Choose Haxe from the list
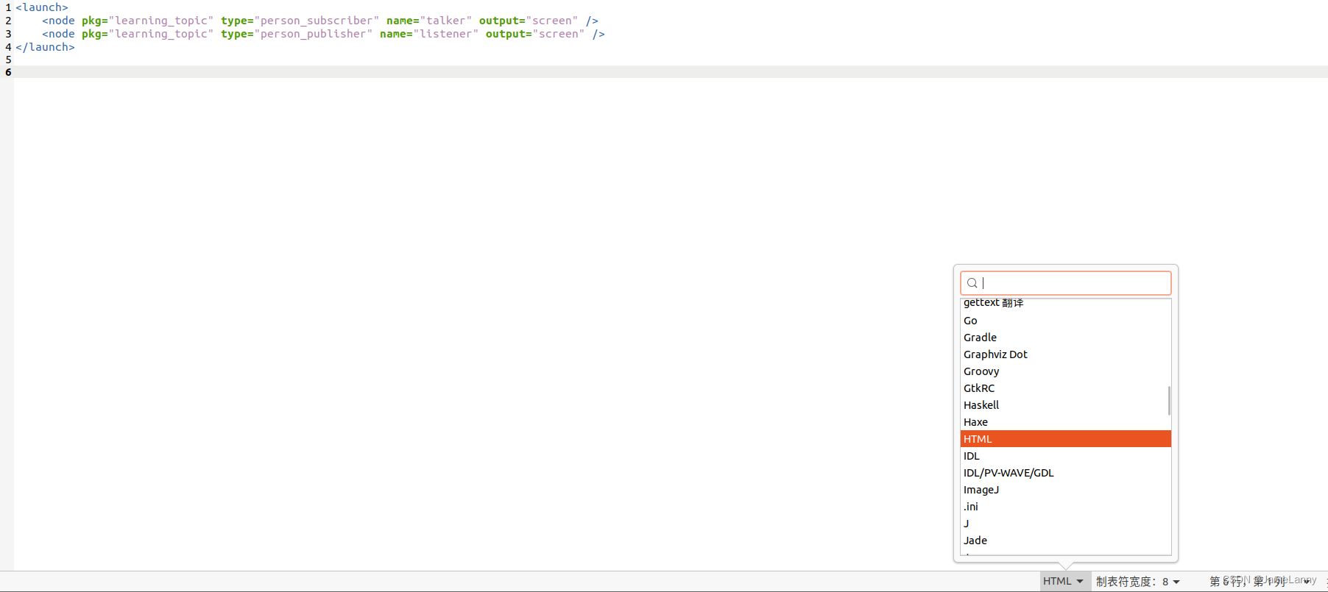1328x592 pixels. (1065, 422)
